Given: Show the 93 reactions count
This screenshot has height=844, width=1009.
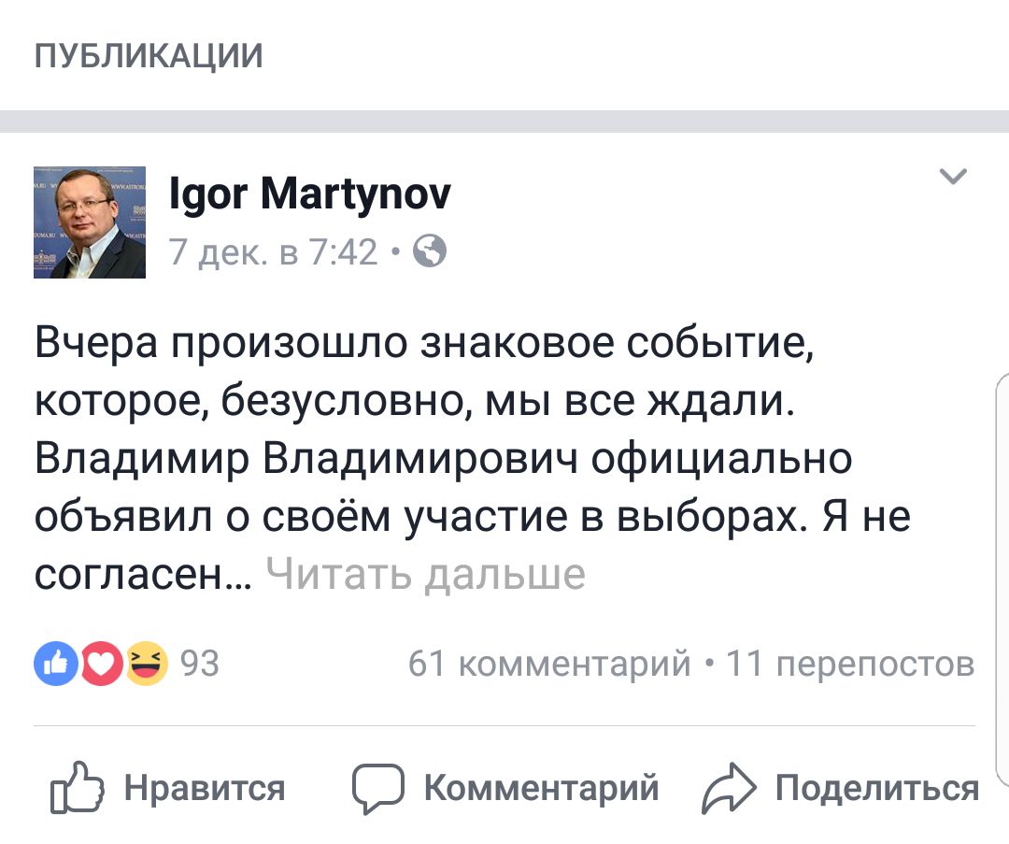Looking at the screenshot, I should [199, 664].
